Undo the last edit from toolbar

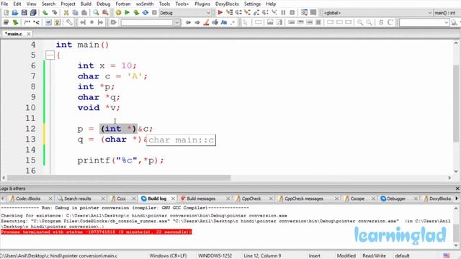pyautogui.click(x=45, y=13)
